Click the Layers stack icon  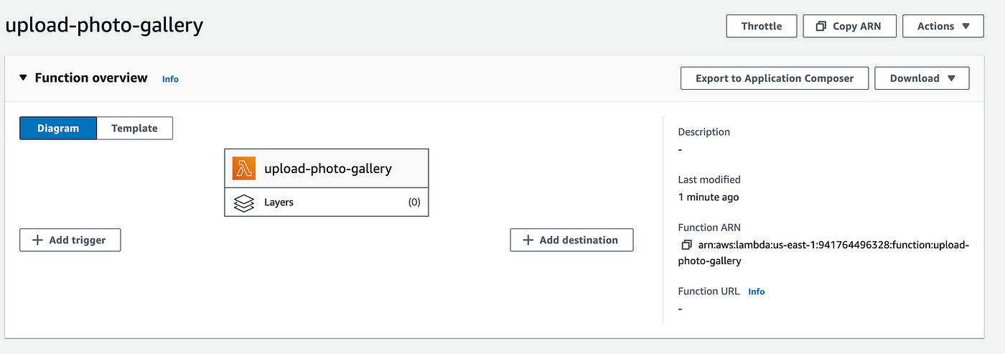(x=244, y=202)
